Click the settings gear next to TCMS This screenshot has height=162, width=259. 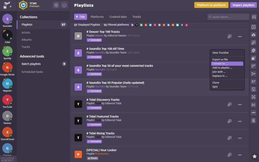[56, 5]
